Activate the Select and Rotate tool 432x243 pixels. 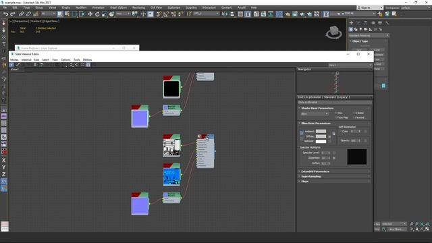coord(97,14)
